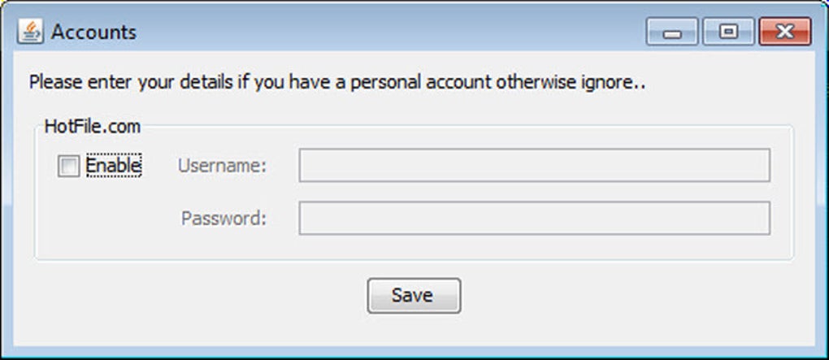Click the HotFile.com group title
The image size is (829, 360).
coord(92,127)
